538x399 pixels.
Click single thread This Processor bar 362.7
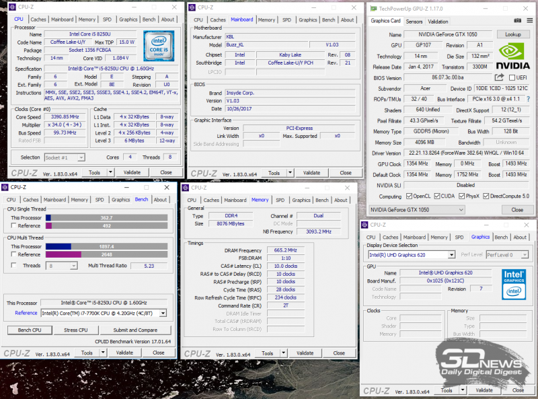click(x=106, y=218)
